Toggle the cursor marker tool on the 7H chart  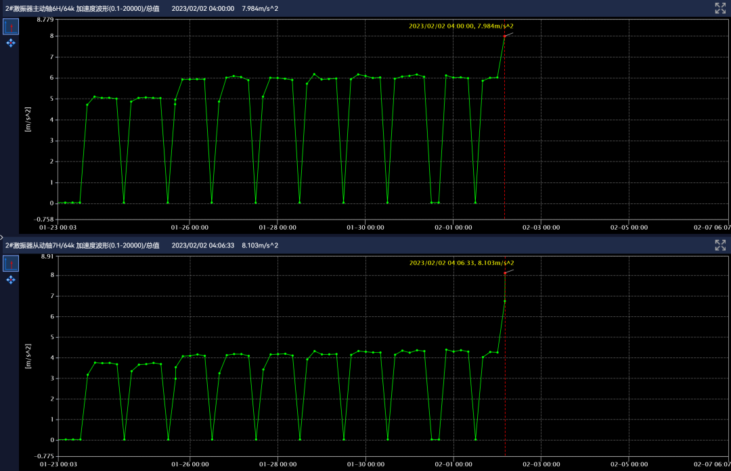pyautogui.click(x=11, y=264)
